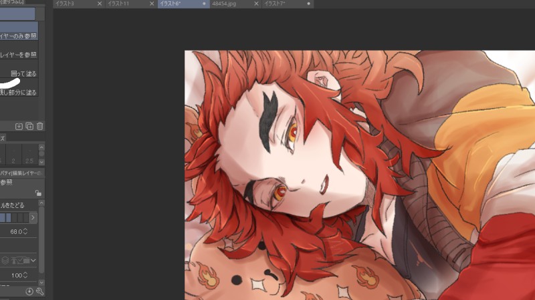
Task: Click the 68.0 value field
Action: click(16, 231)
